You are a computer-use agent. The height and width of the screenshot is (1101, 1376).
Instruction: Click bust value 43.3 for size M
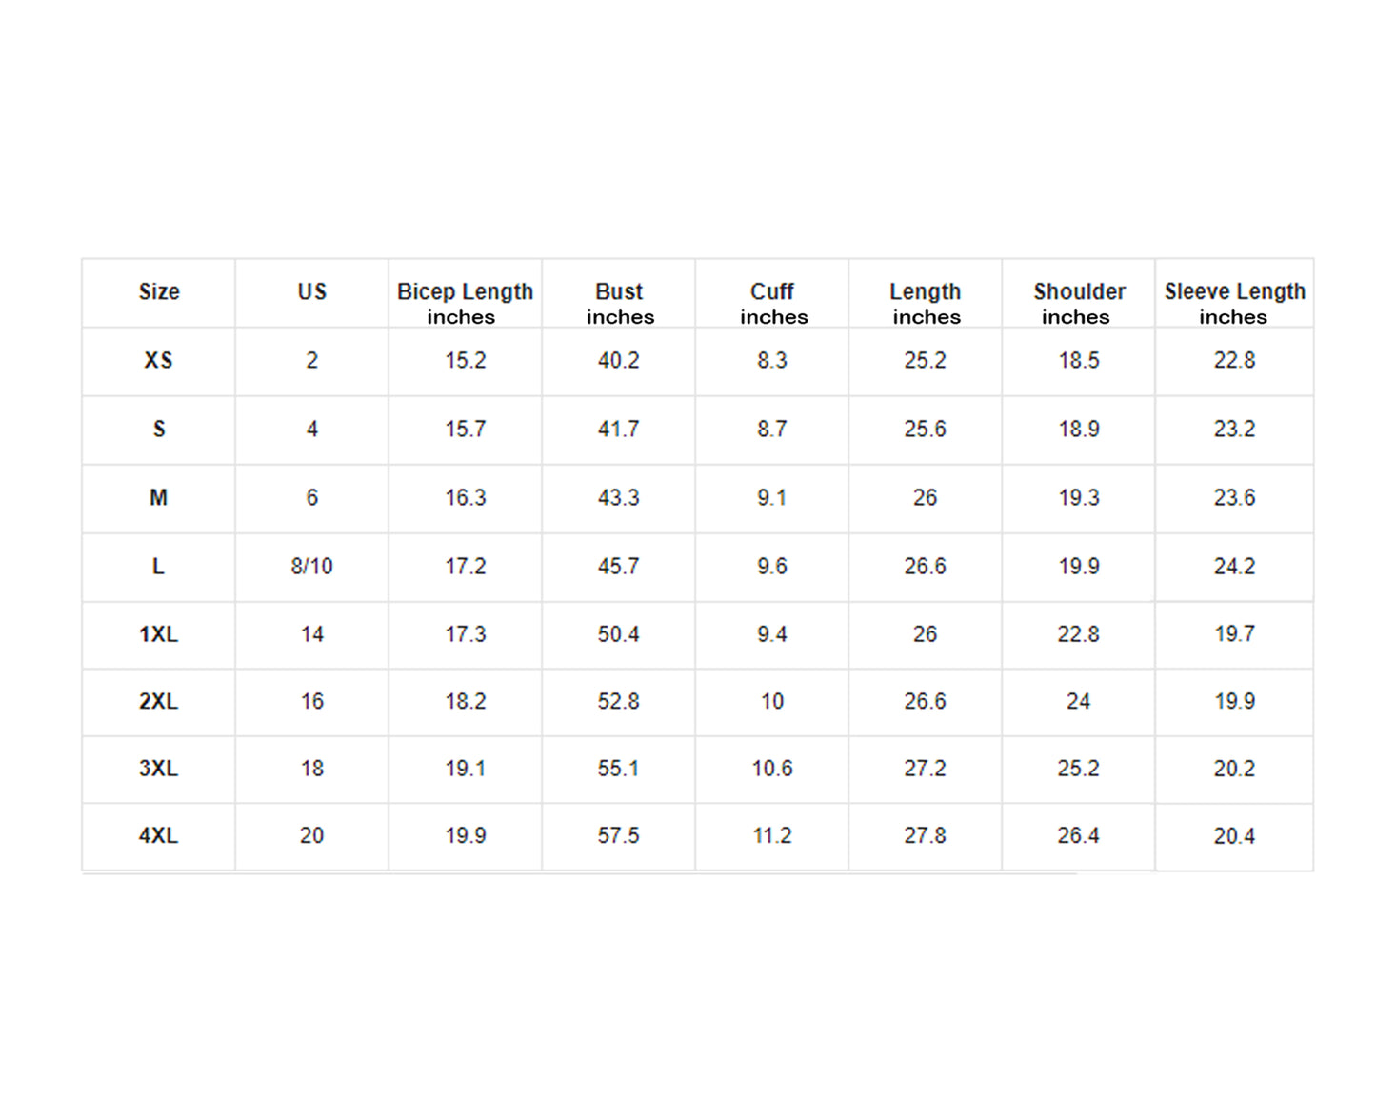click(619, 498)
